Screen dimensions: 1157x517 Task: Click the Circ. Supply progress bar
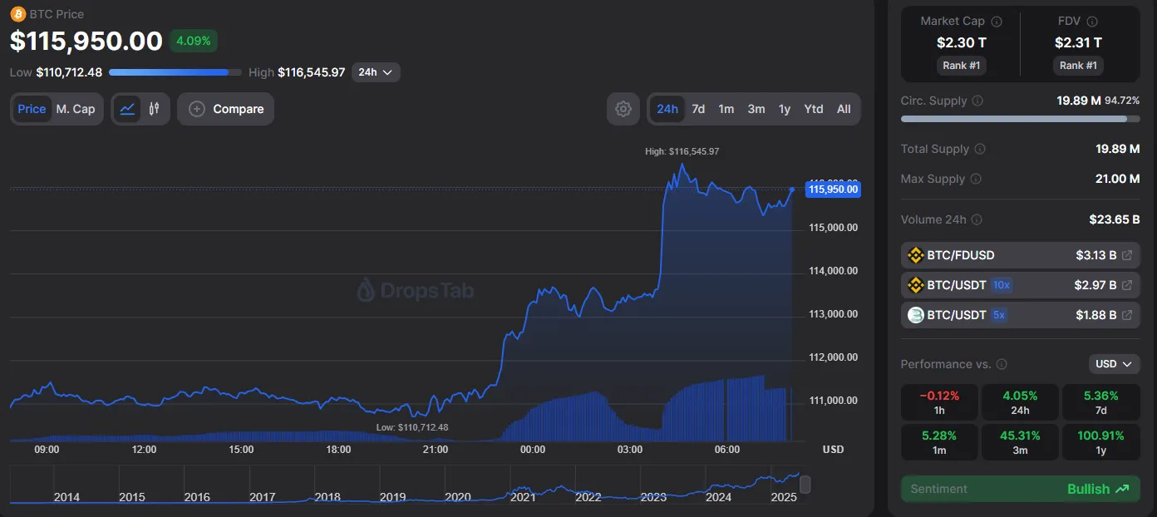(1020, 119)
